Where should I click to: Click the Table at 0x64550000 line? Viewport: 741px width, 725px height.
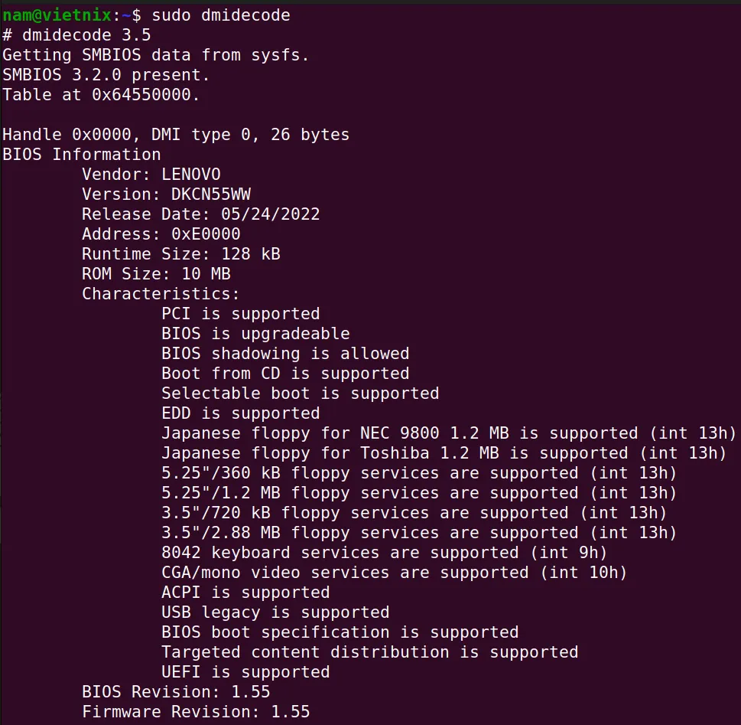pos(101,95)
